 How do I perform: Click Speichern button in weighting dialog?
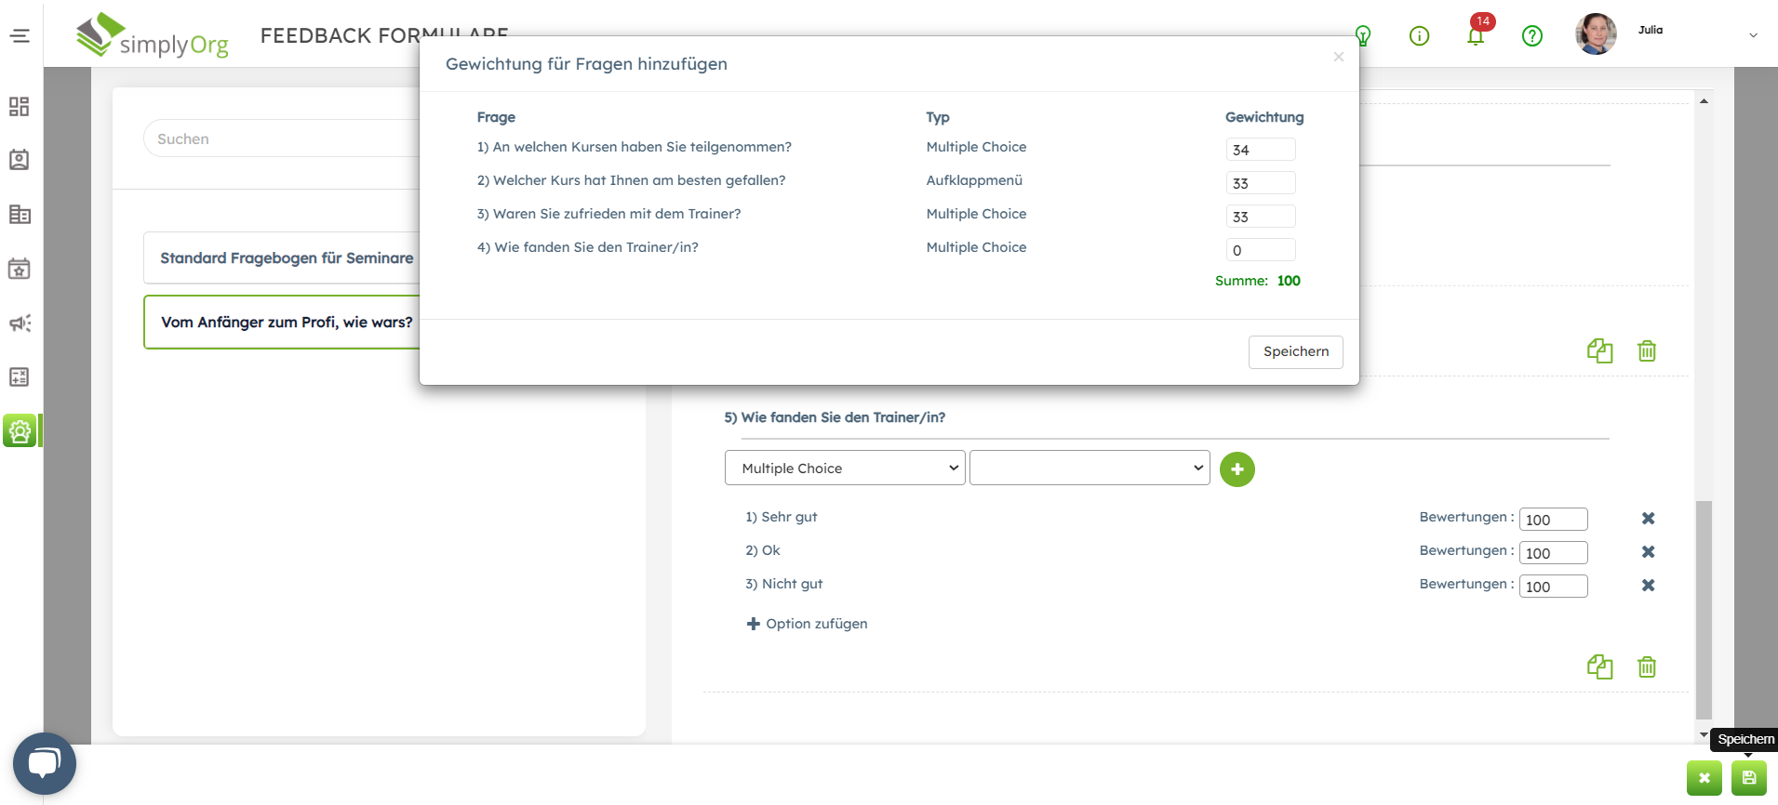[x=1295, y=351]
